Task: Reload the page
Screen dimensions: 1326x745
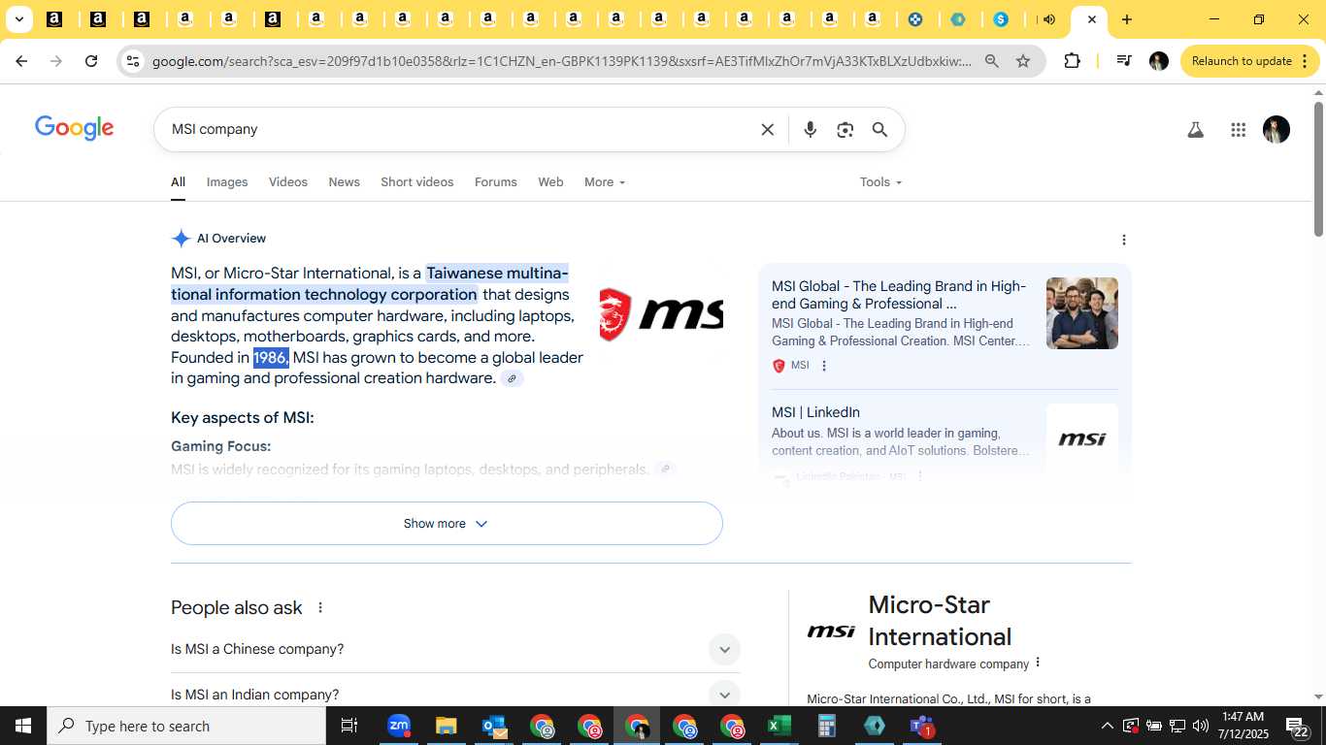Action: [91, 61]
